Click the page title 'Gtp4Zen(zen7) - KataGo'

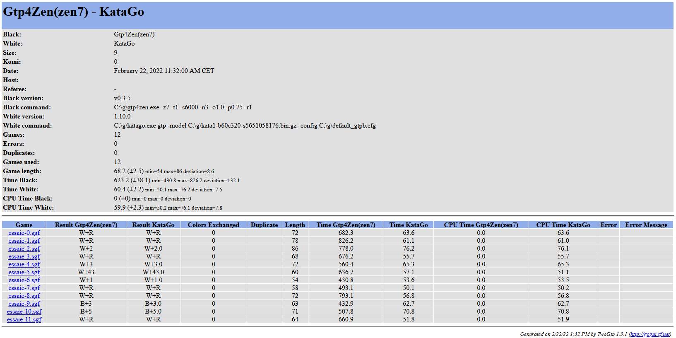pyautogui.click(x=73, y=12)
